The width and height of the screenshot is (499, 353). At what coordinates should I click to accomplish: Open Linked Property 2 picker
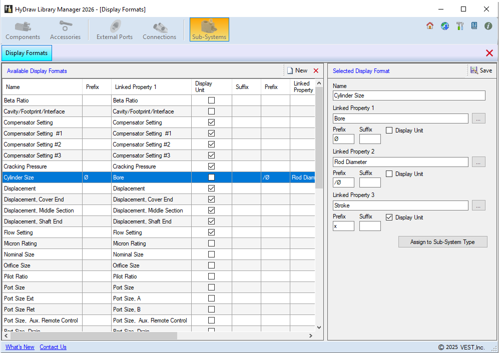pos(479,161)
